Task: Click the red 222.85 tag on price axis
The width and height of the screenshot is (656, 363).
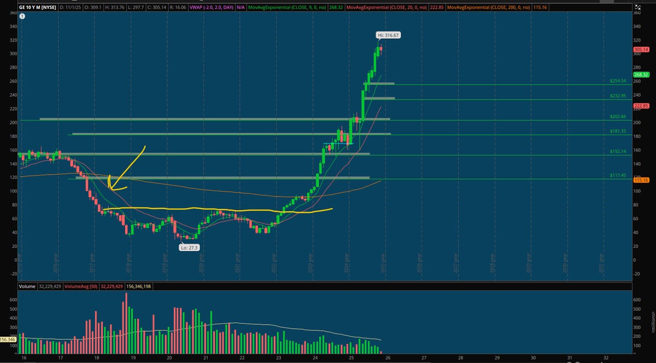Action: coord(641,106)
